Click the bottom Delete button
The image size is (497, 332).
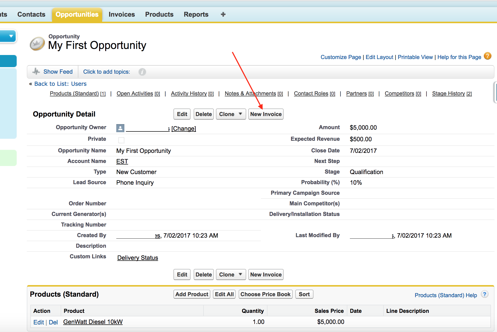click(204, 274)
